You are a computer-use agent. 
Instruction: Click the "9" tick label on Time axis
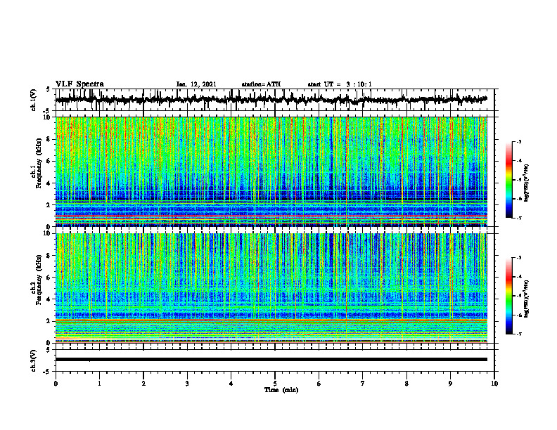[x=450, y=384]
